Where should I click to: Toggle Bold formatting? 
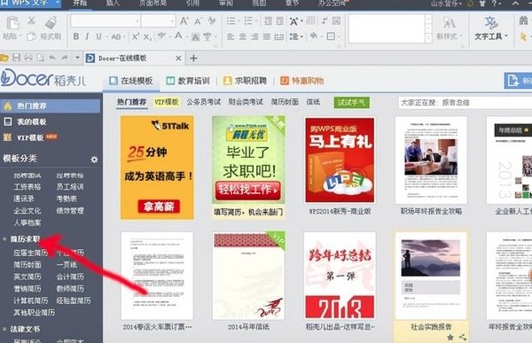click(76, 36)
